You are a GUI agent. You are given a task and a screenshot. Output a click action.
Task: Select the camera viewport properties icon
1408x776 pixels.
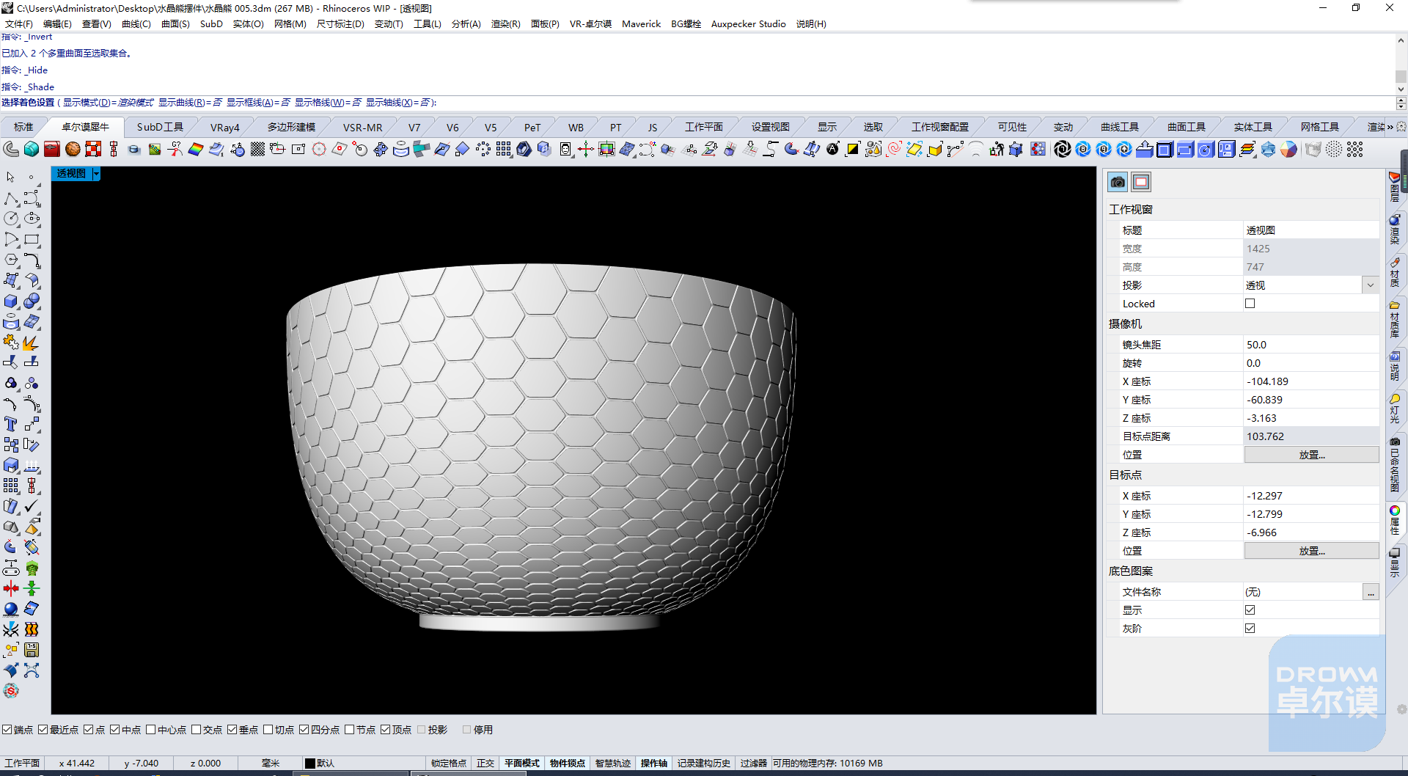click(x=1118, y=182)
